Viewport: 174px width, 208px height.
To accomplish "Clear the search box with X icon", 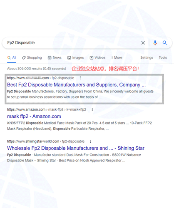I will [x=143, y=43].
